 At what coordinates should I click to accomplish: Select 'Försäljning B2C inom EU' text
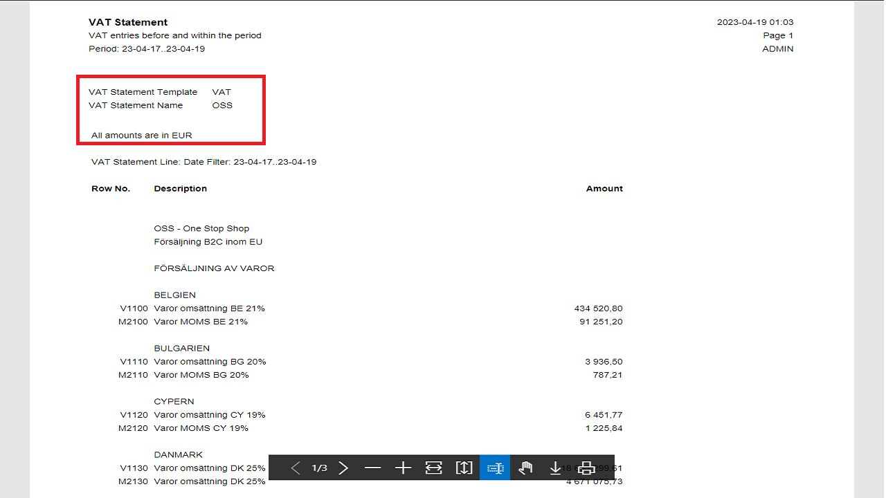point(208,241)
